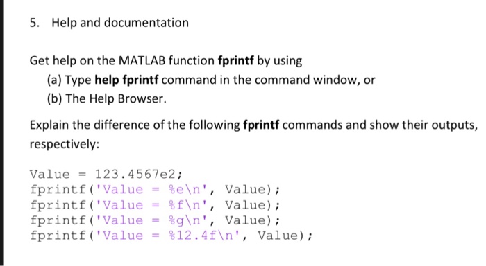Click the word "respectively:"
This screenshot has width=486, height=266.
(x=65, y=144)
